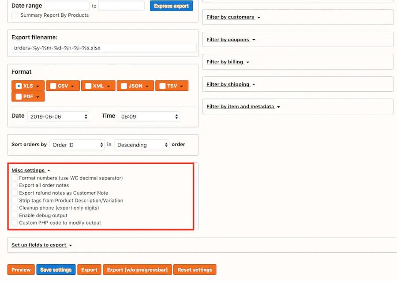Select the TSV format radio button

[x=162, y=86]
